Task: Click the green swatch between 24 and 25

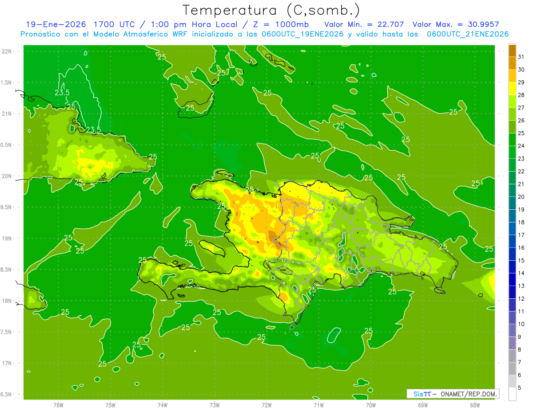Action: point(512,140)
